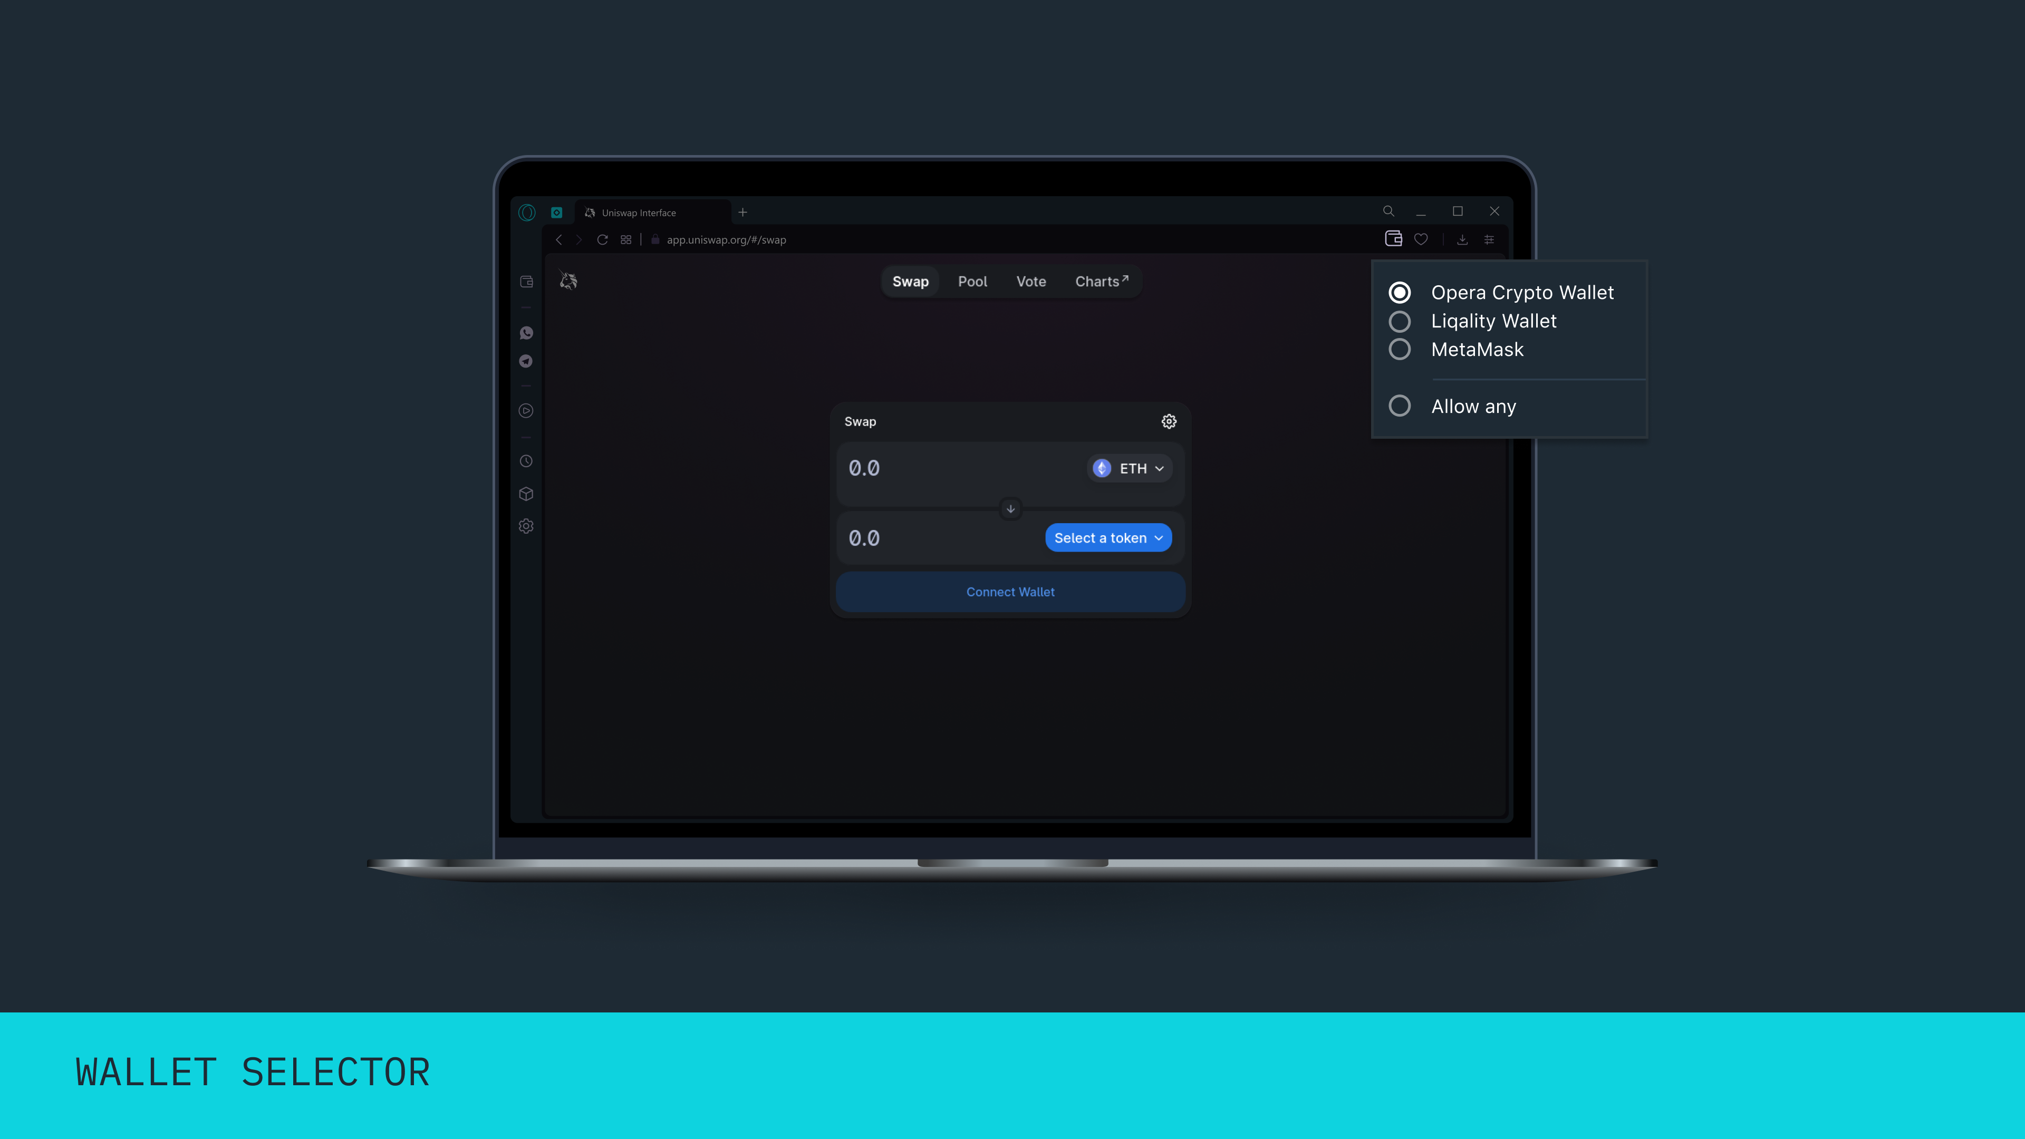The width and height of the screenshot is (2025, 1139).
Task: Open the swap settings gear icon
Action: (1168, 421)
